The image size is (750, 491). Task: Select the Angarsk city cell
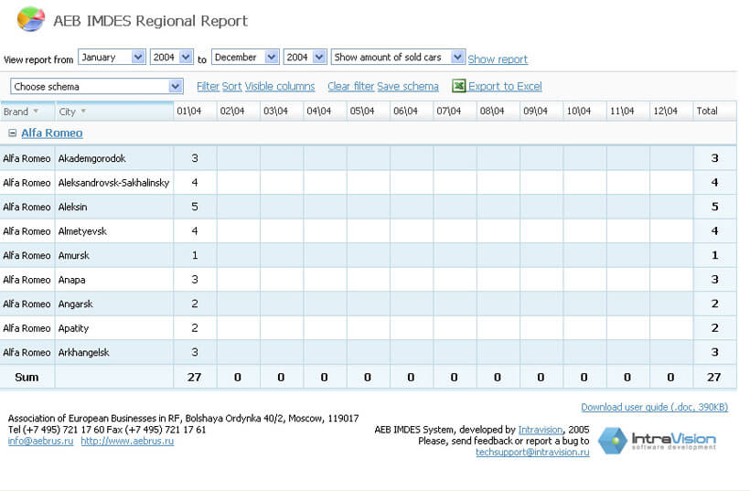point(113,304)
